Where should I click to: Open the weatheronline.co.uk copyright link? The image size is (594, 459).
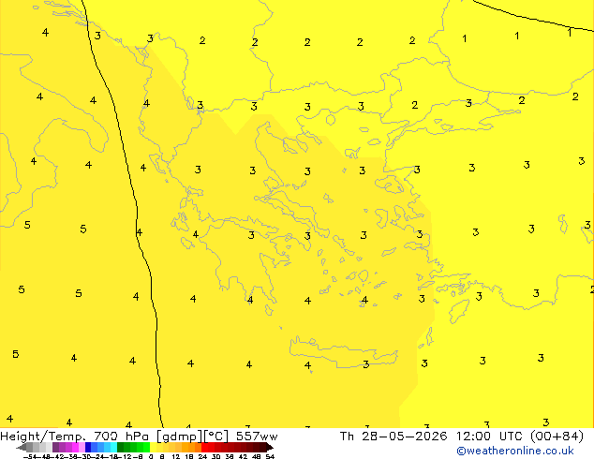click(x=514, y=451)
